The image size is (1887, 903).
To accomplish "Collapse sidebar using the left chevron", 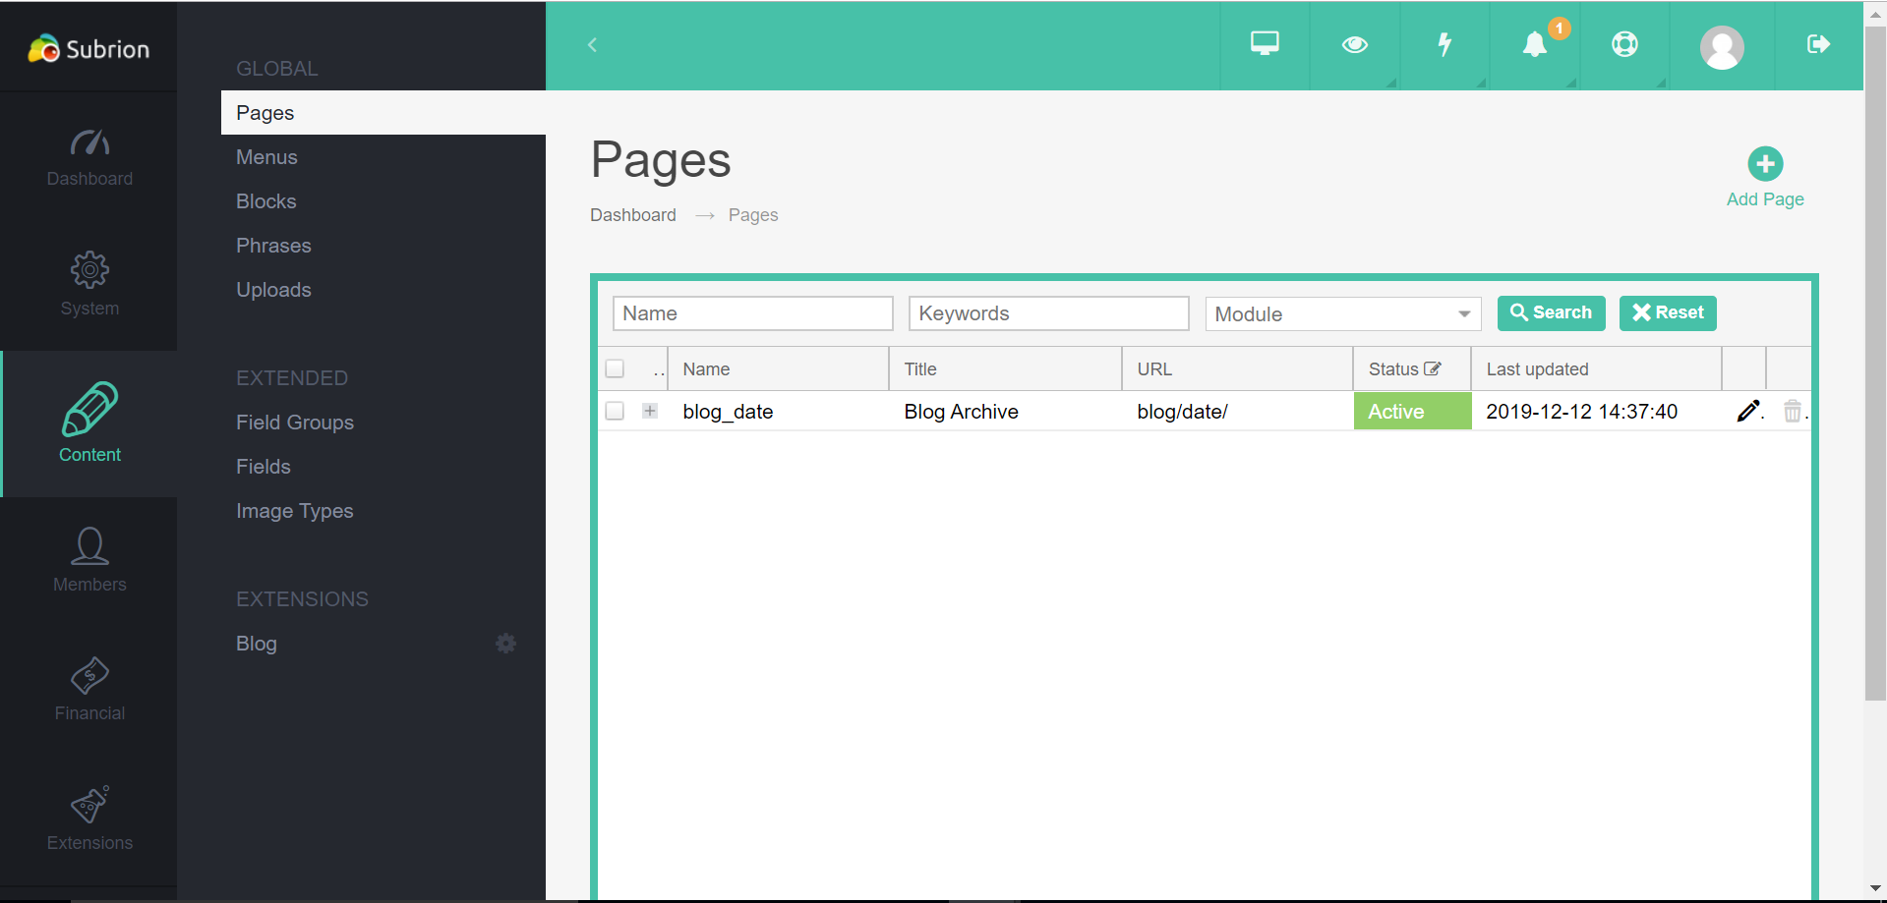I will 591,44.
